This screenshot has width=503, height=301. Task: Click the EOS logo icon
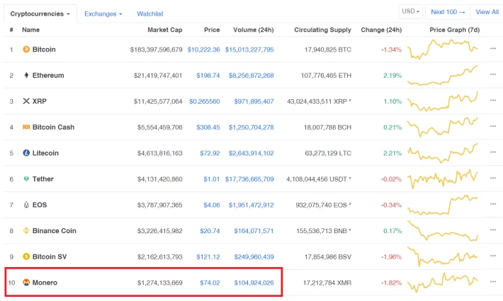[26, 205]
